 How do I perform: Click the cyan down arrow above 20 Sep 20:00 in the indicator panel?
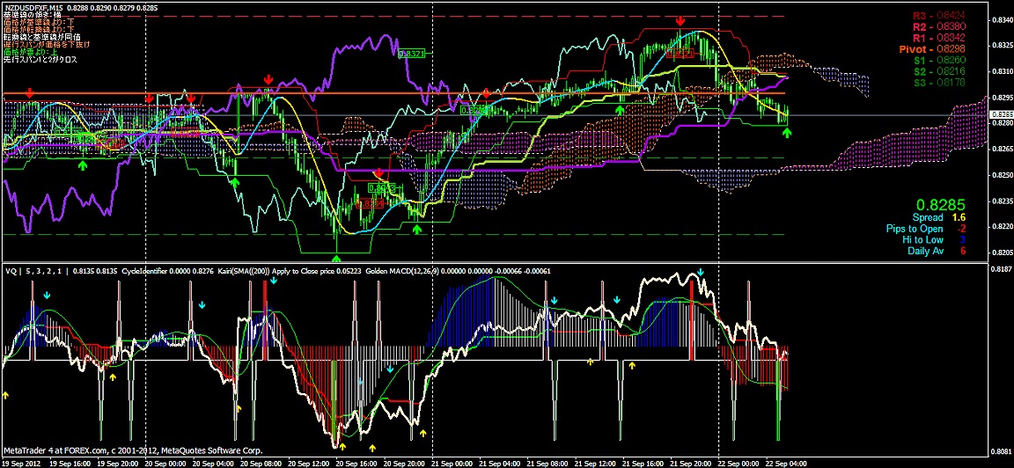pos(390,369)
